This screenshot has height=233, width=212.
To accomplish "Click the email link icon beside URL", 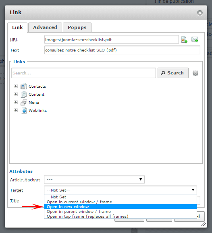I will (x=195, y=39).
